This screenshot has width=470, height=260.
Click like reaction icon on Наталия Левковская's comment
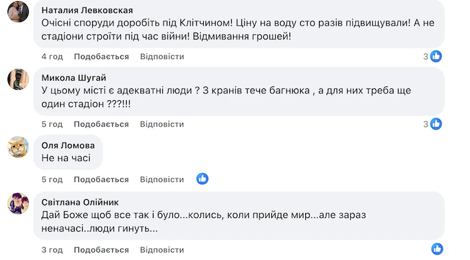[436, 56]
